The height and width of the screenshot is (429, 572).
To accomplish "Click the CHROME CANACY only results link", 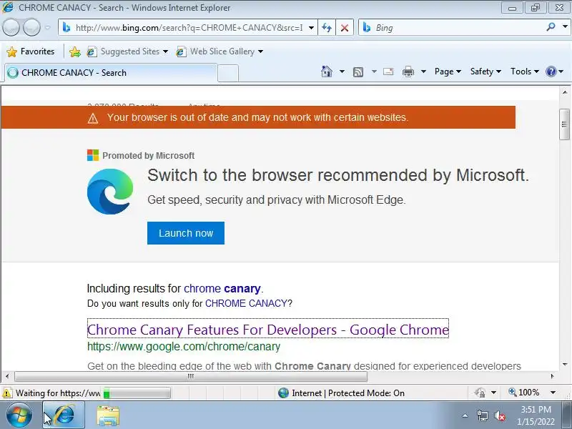I will pyautogui.click(x=246, y=303).
